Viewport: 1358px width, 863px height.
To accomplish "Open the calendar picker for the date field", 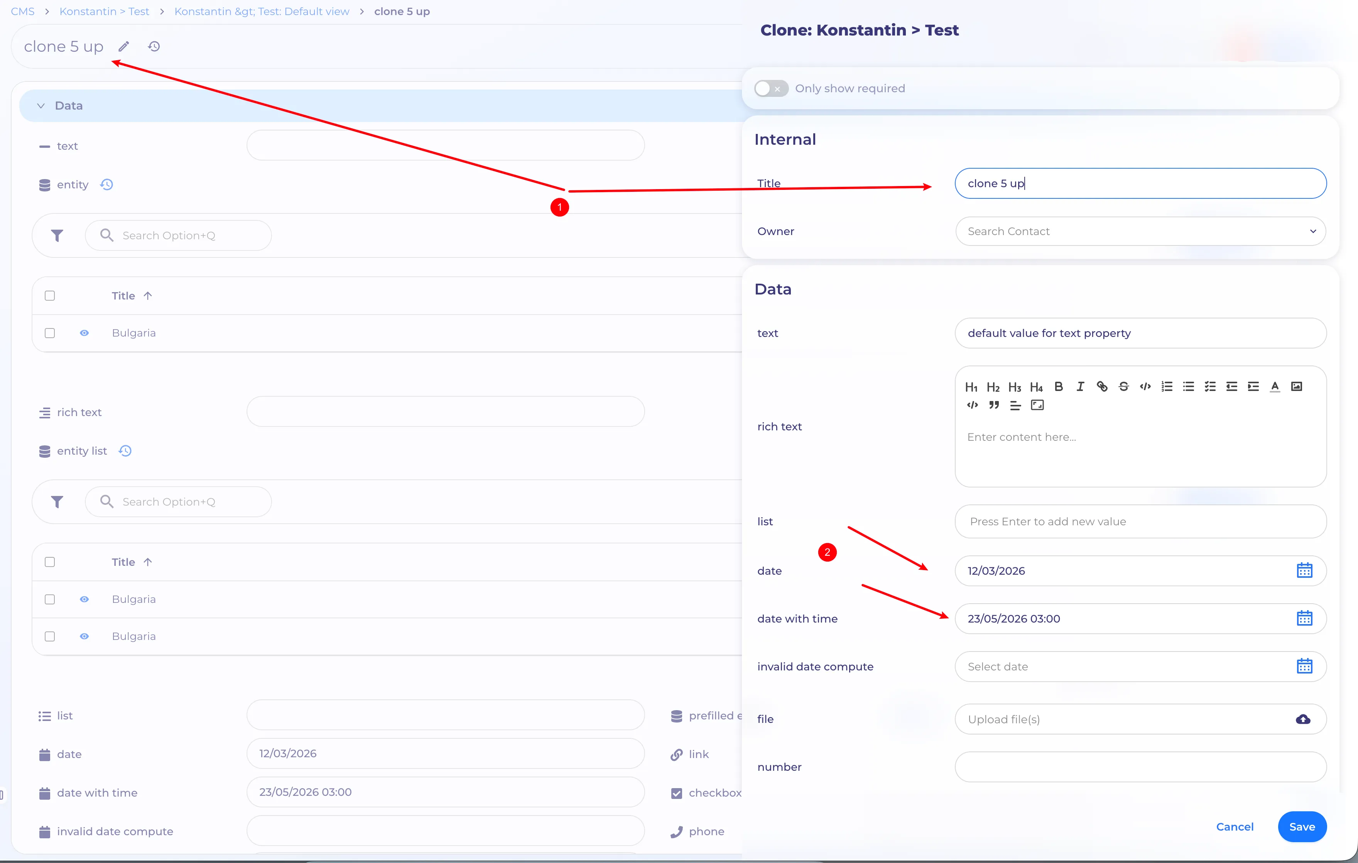I will [x=1304, y=570].
